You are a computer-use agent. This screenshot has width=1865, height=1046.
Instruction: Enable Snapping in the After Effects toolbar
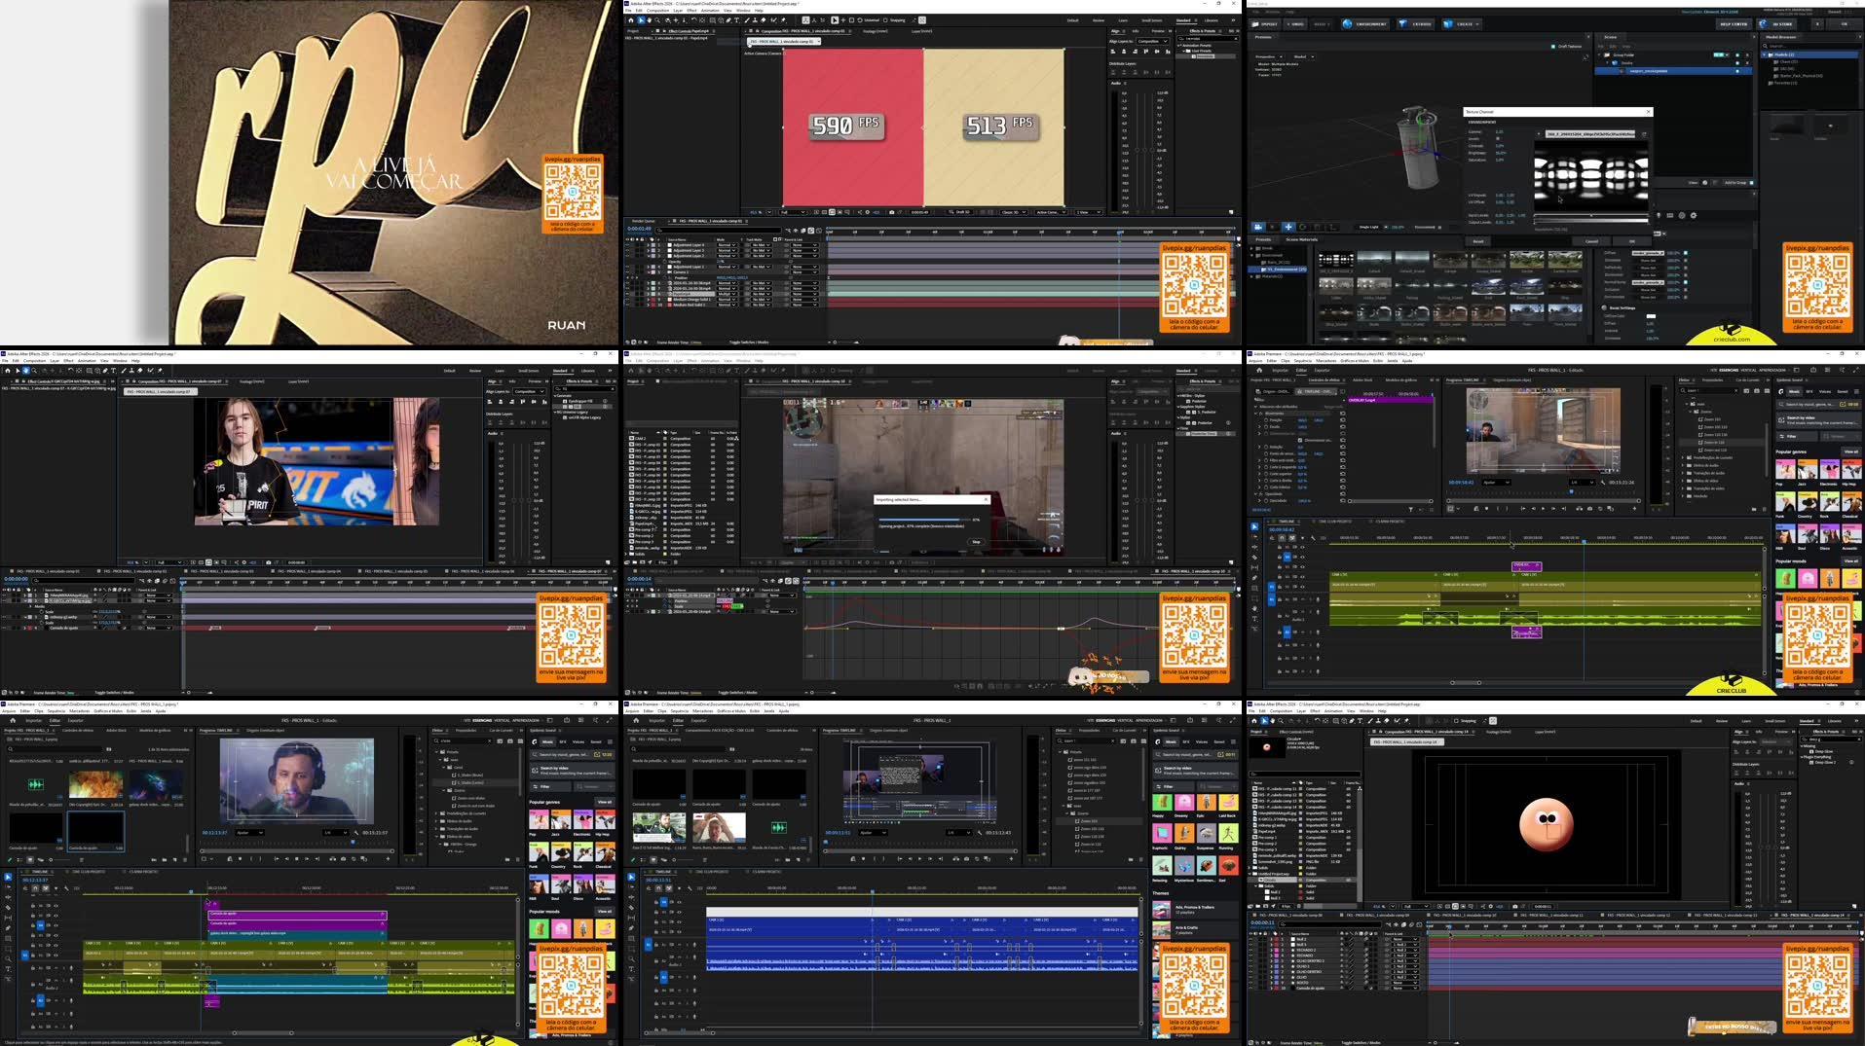[x=885, y=19]
